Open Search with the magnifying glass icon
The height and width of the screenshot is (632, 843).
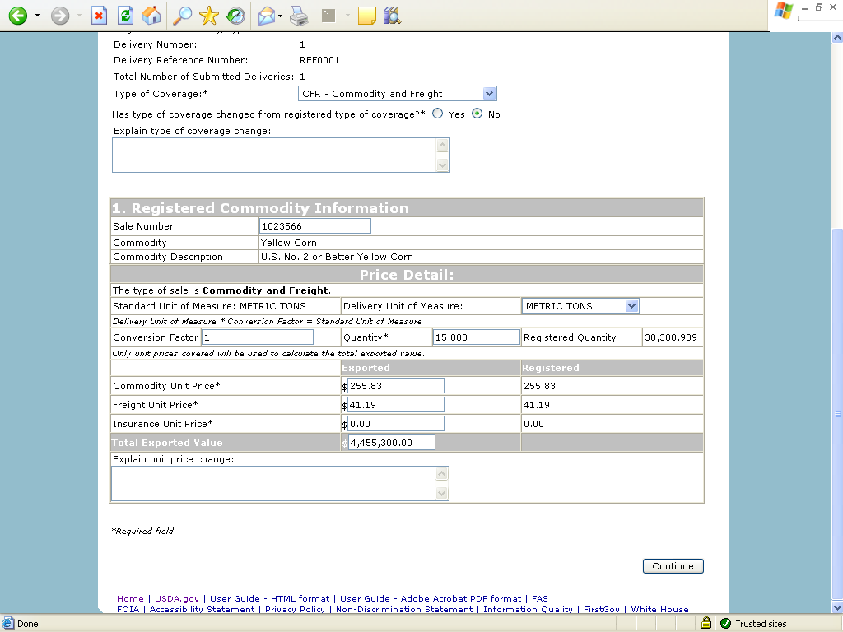point(182,16)
